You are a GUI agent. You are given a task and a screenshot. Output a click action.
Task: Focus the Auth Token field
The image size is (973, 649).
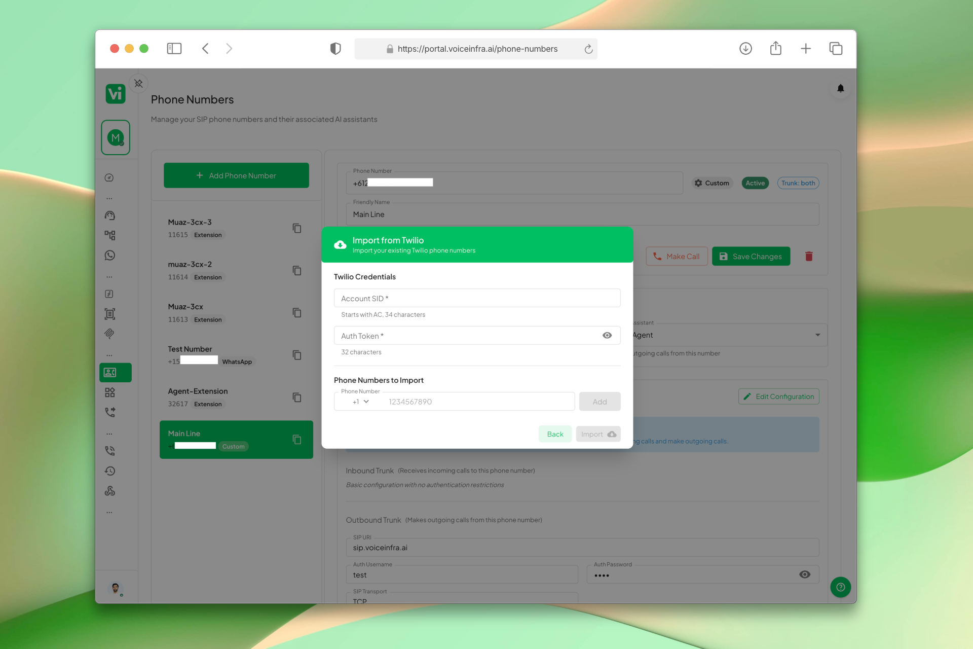pos(477,336)
